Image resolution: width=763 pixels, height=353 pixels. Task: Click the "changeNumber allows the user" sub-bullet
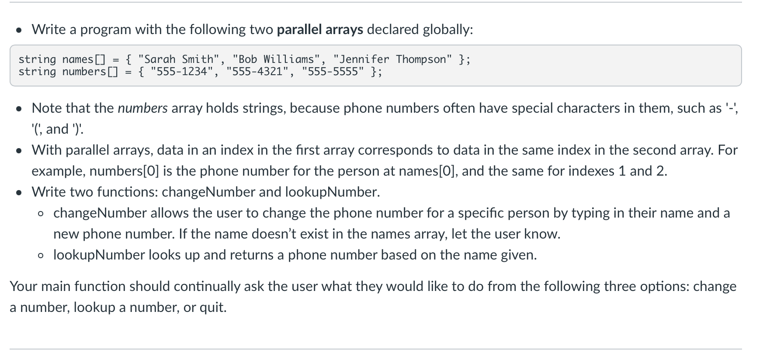[x=392, y=223]
